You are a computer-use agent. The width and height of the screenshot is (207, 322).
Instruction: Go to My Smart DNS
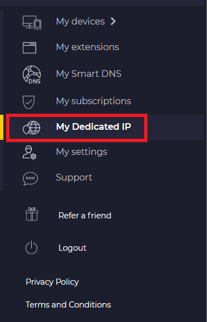click(x=88, y=74)
